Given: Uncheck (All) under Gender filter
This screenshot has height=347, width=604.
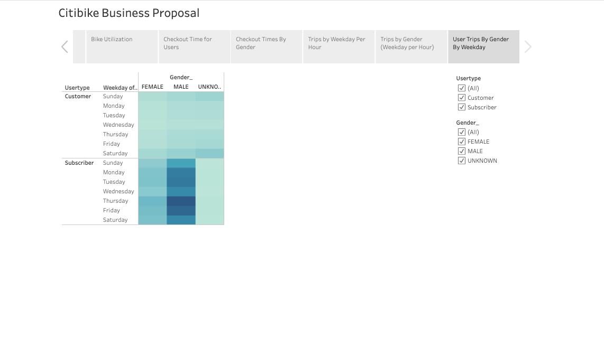Looking at the screenshot, I should click(x=461, y=132).
